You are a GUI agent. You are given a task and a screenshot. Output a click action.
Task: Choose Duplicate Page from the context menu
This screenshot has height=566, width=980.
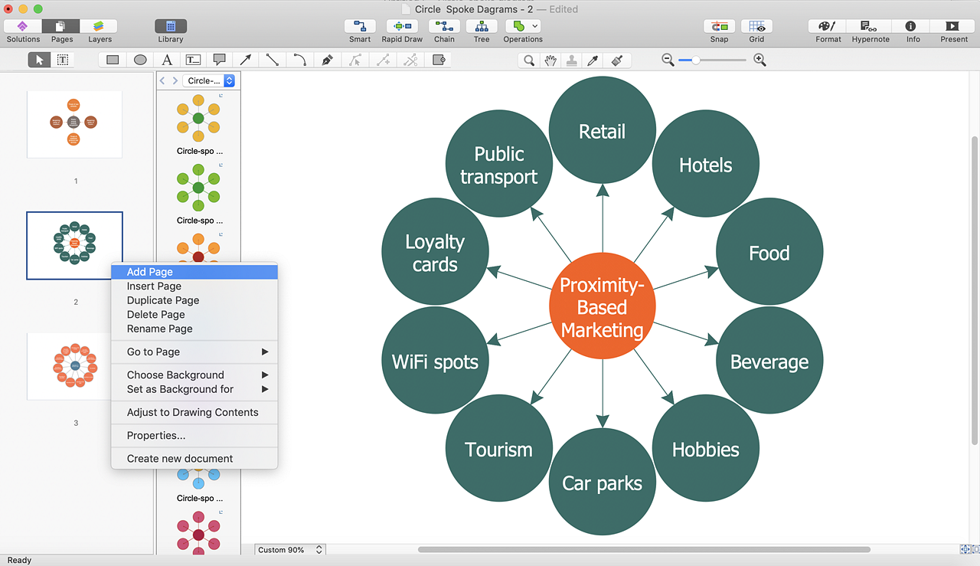pos(162,300)
